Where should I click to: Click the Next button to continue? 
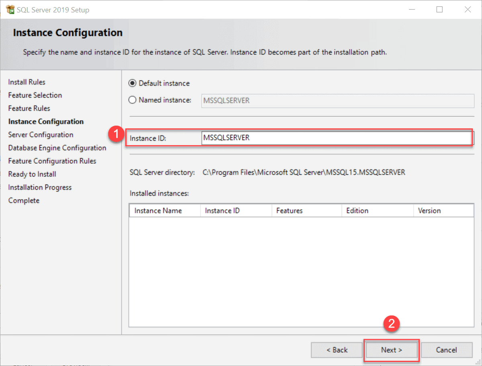pyautogui.click(x=391, y=350)
